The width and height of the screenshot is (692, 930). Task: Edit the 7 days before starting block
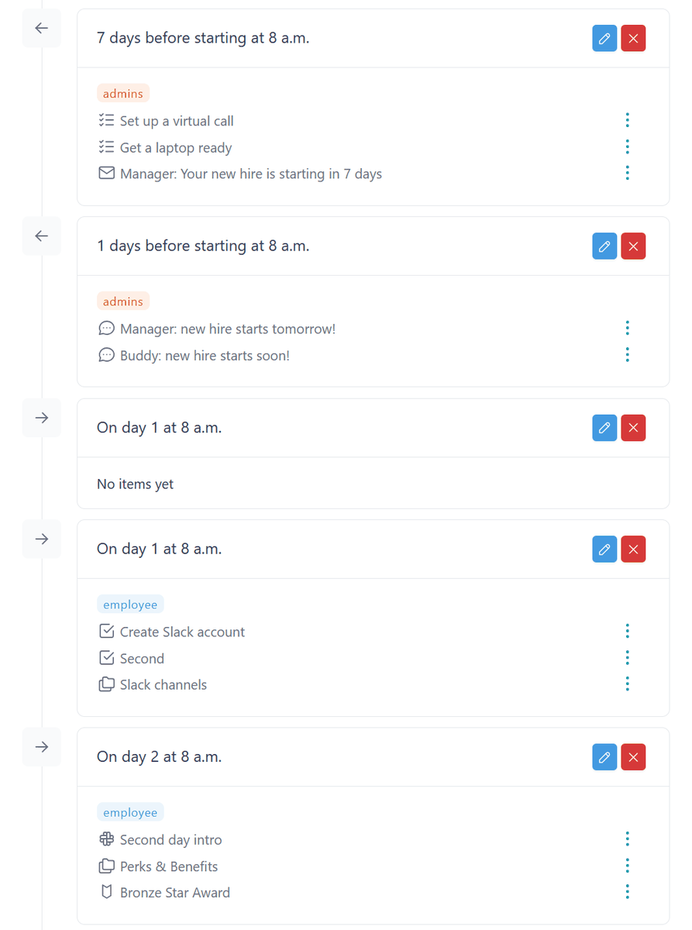coord(604,39)
